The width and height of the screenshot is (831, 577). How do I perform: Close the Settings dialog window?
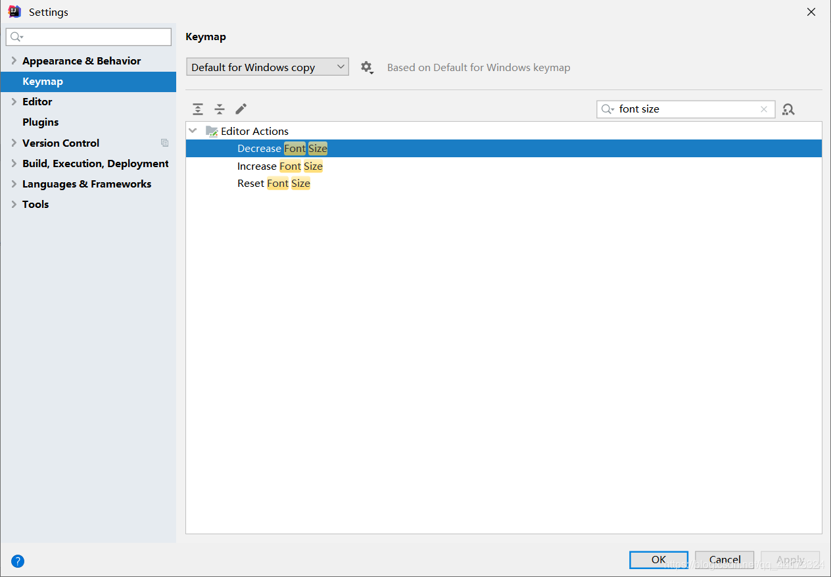pos(811,12)
